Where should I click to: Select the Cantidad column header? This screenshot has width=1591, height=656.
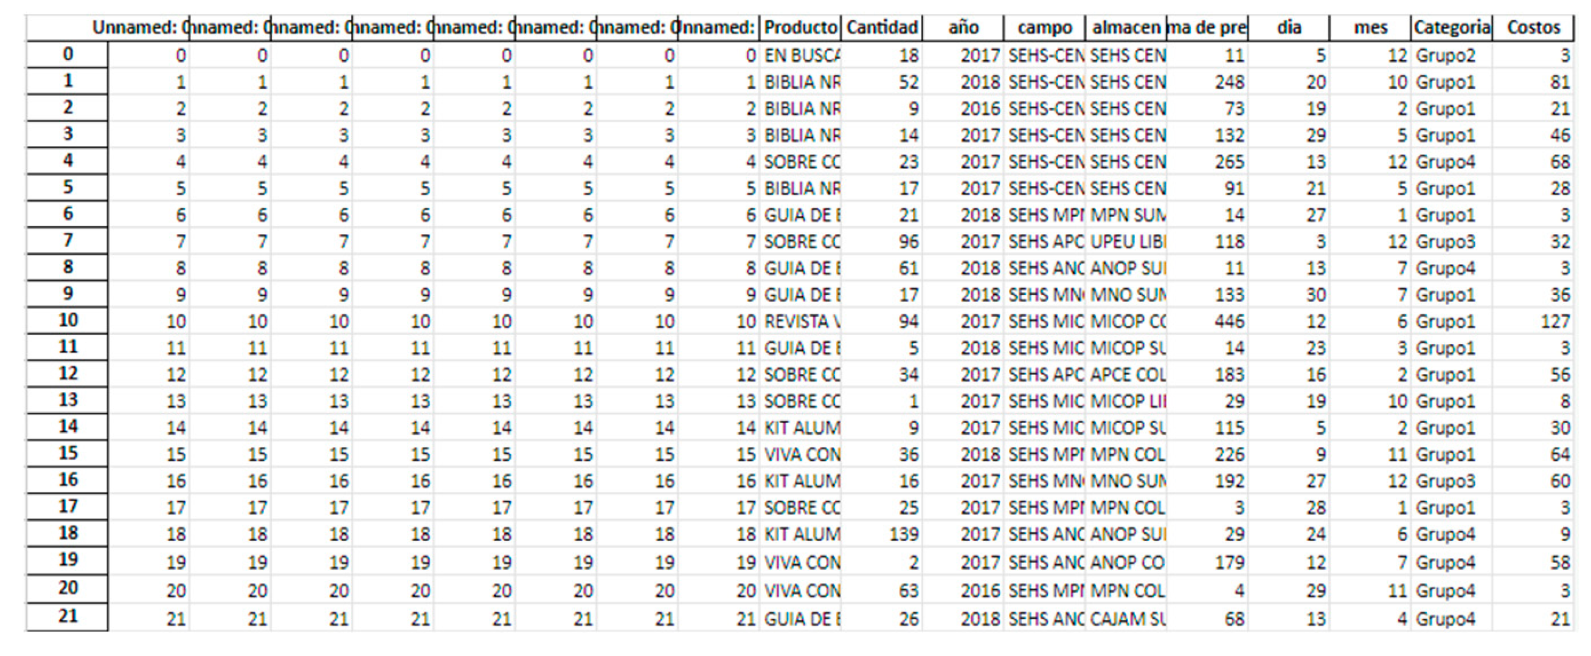tap(882, 28)
